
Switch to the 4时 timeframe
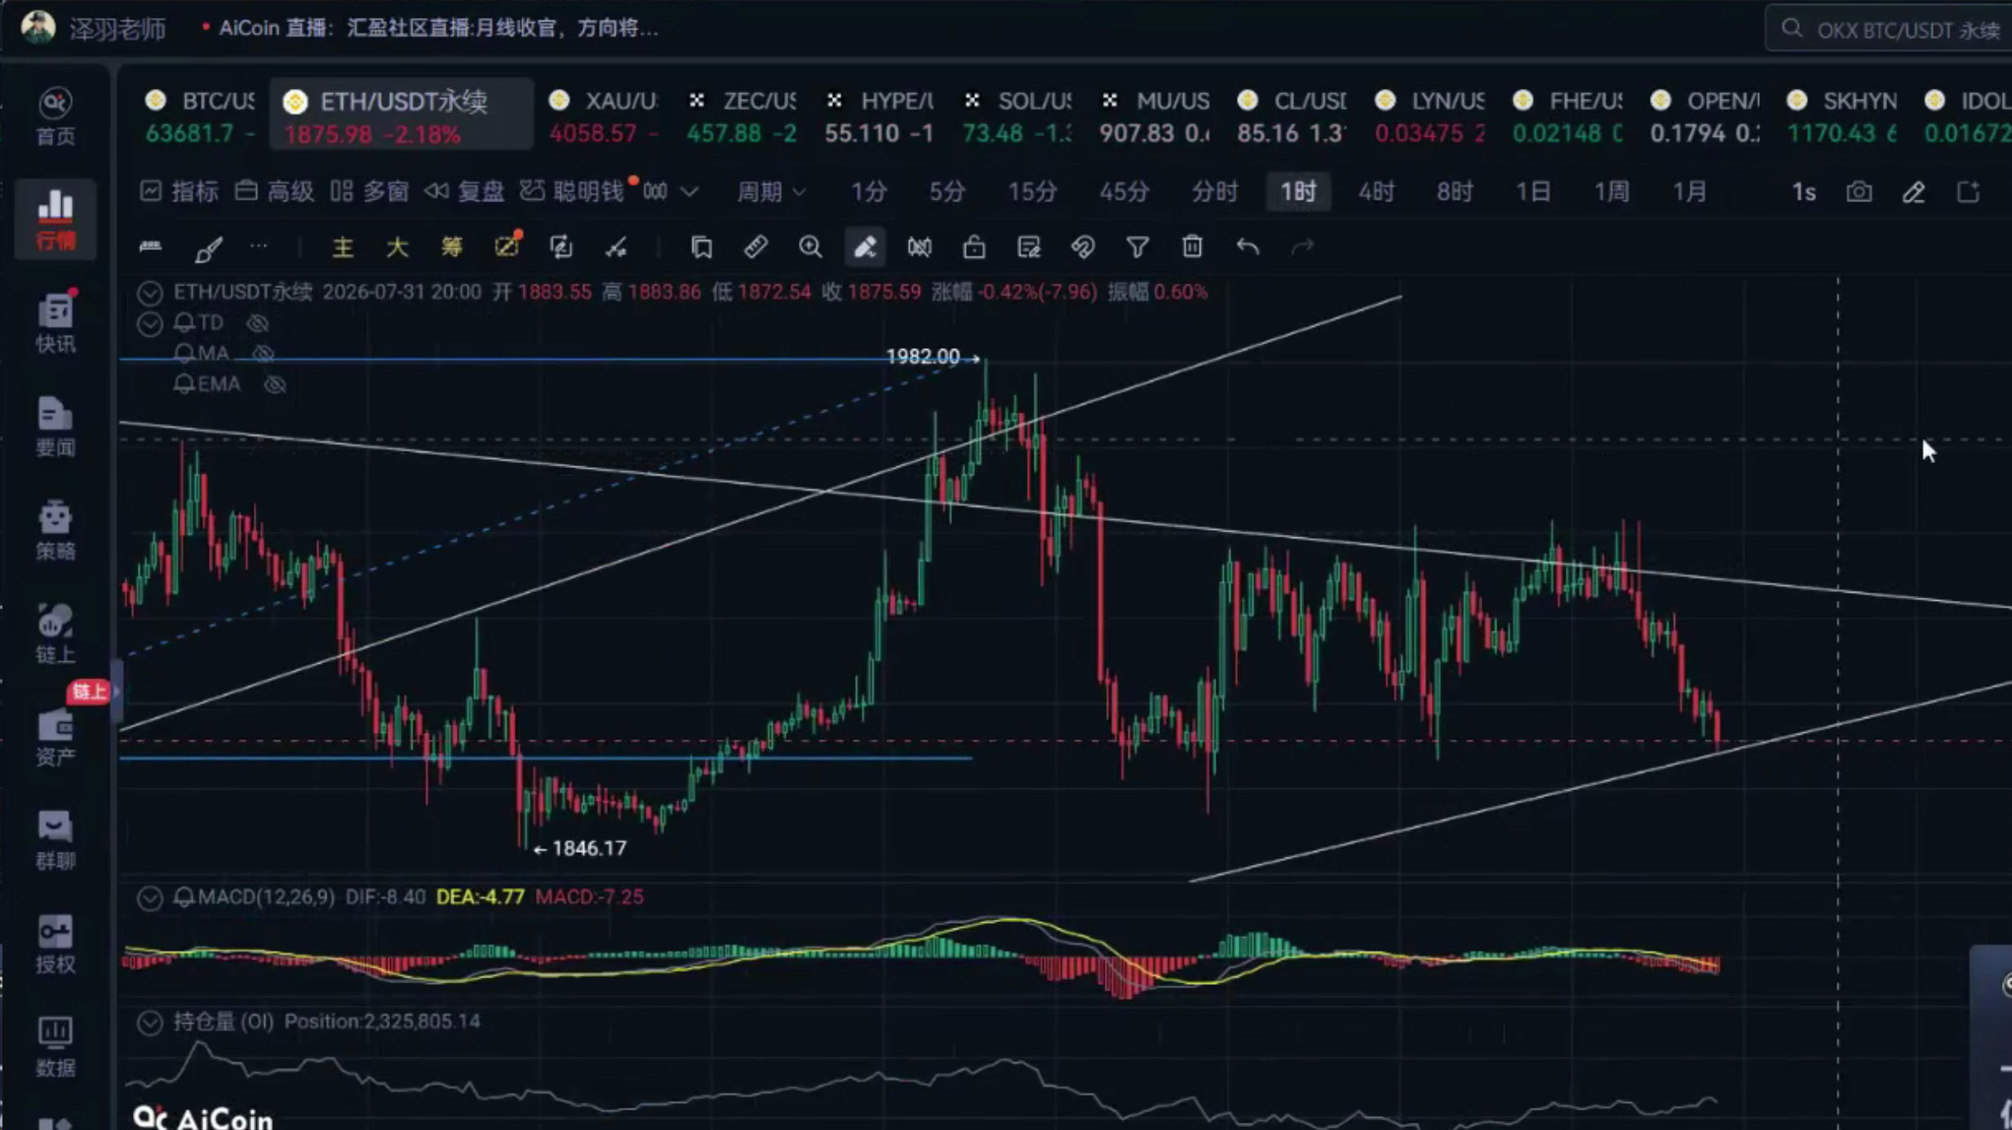(x=1376, y=192)
